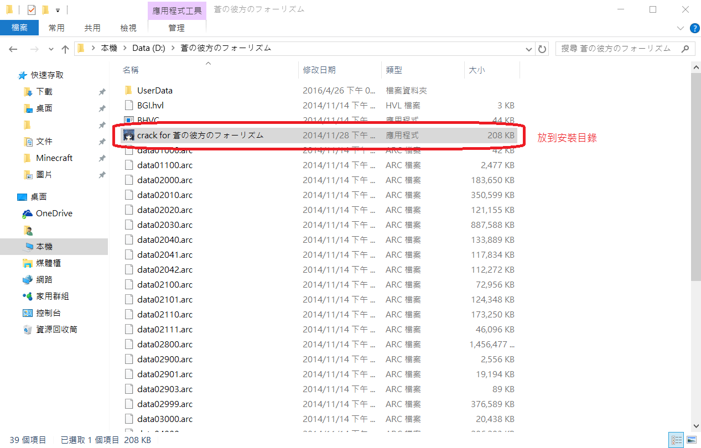701x448 pixels.
Task: Click the OneDrive cloud icon
Action: click(x=27, y=213)
